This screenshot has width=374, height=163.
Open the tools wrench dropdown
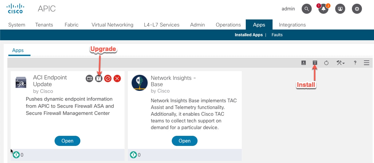(x=341, y=63)
